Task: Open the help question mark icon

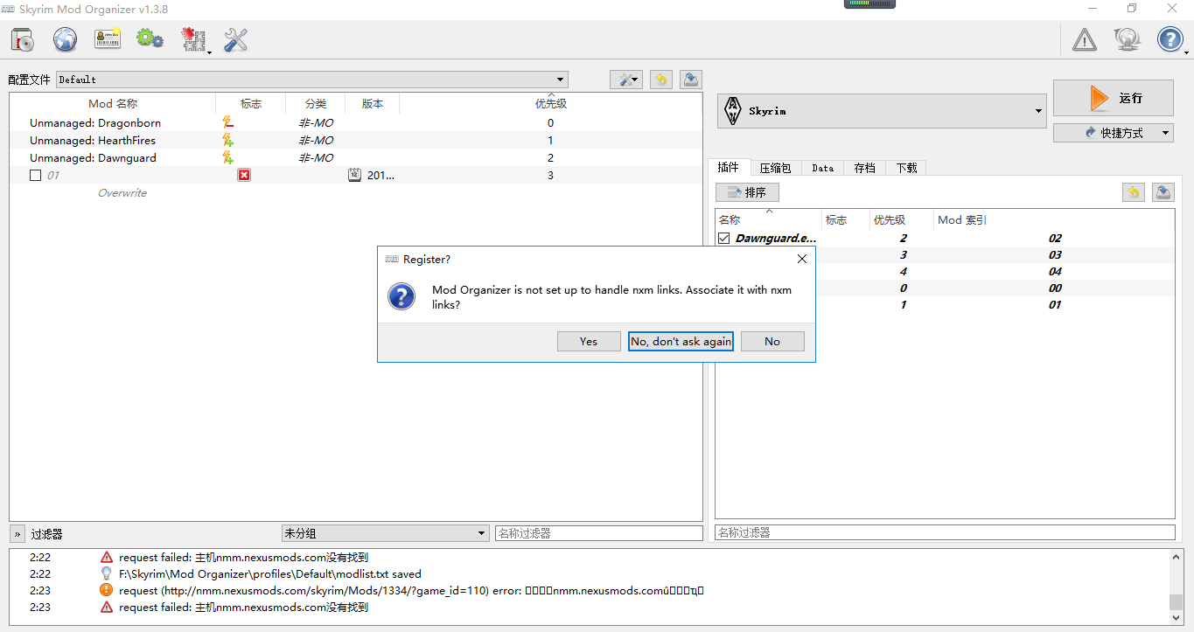Action: (x=1170, y=39)
